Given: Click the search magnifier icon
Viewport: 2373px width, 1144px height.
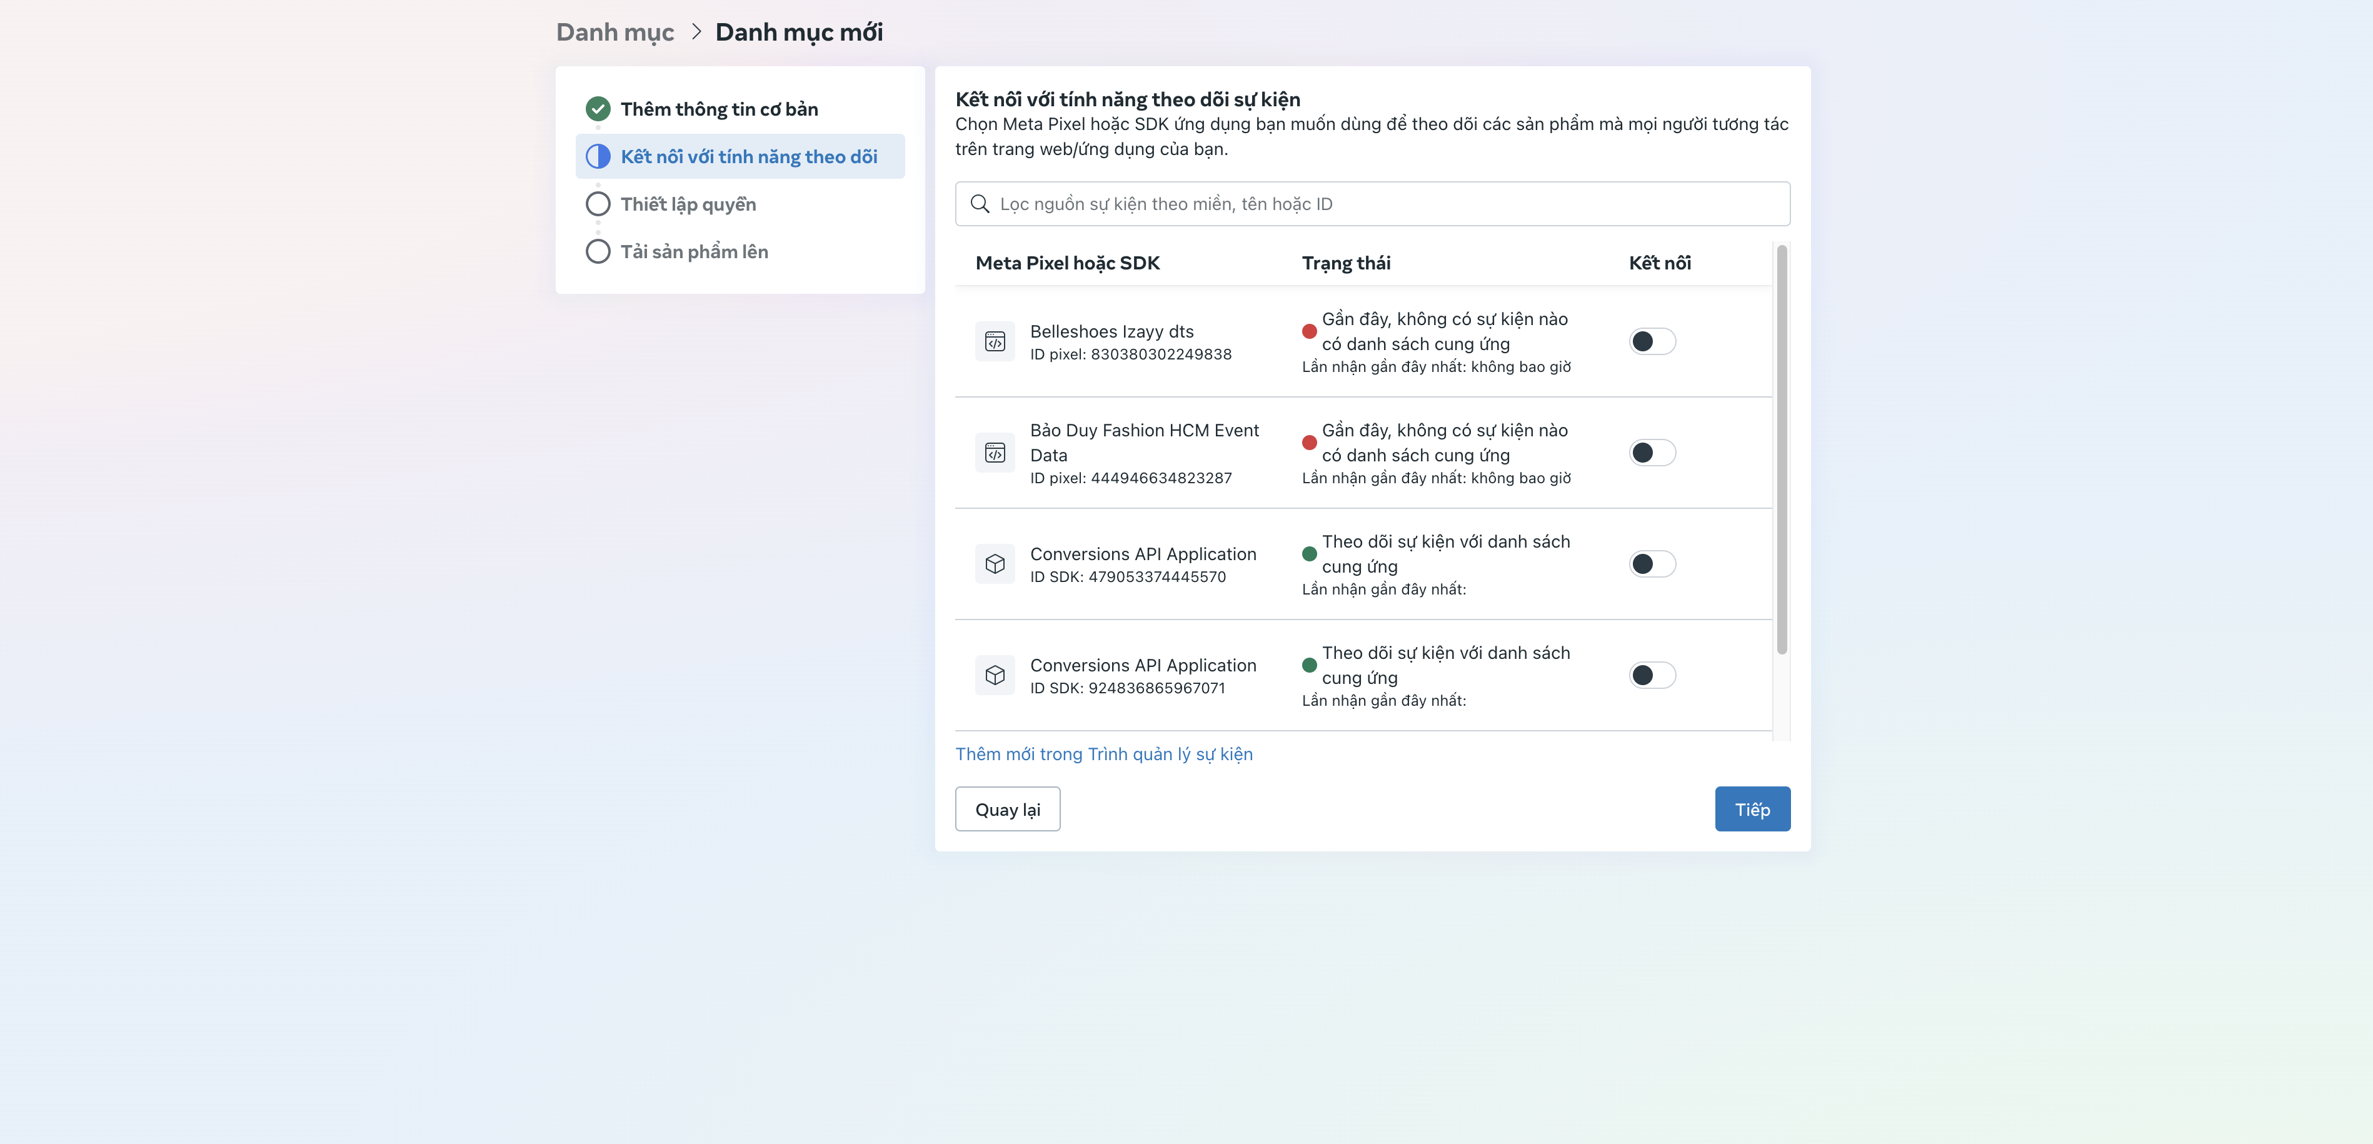Looking at the screenshot, I should click(x=979, y=204).
